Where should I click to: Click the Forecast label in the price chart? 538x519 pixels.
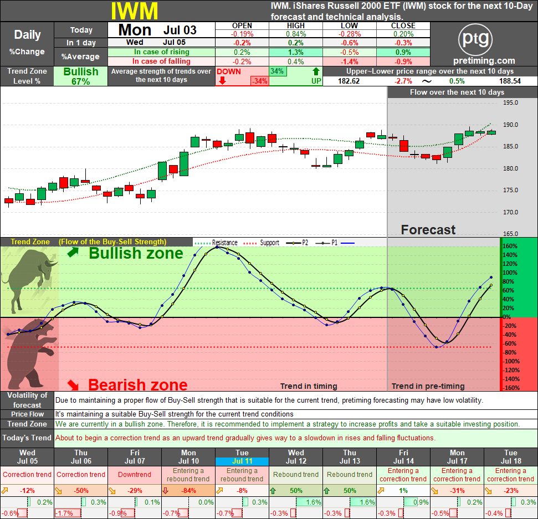tap(428, 230)
